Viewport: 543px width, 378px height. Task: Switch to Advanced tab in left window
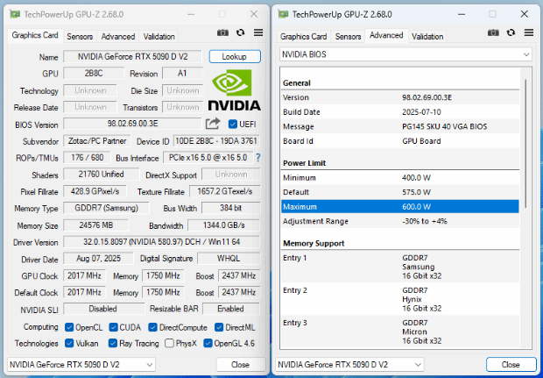point(118,37)
